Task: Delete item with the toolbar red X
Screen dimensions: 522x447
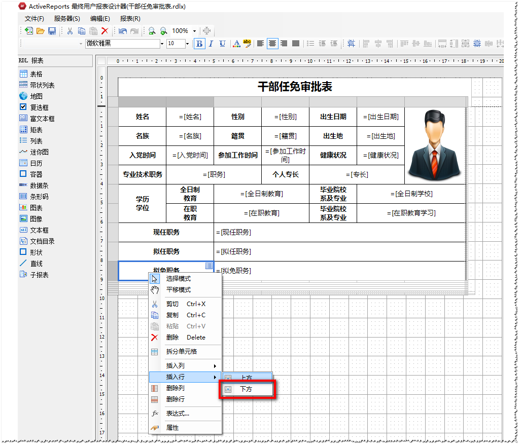Action: pos(105,31)
